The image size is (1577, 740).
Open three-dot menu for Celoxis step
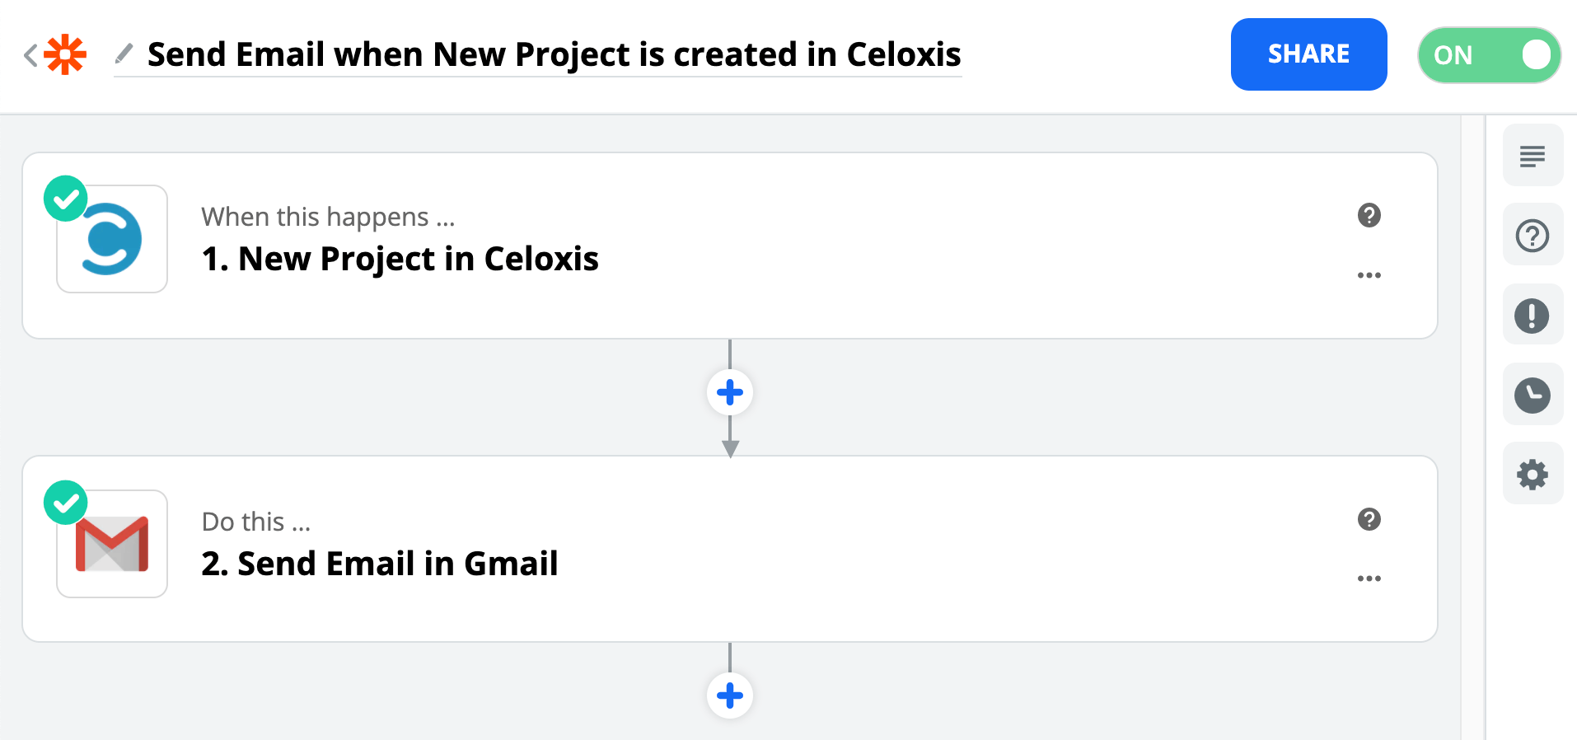click(x=1369, y=275)
